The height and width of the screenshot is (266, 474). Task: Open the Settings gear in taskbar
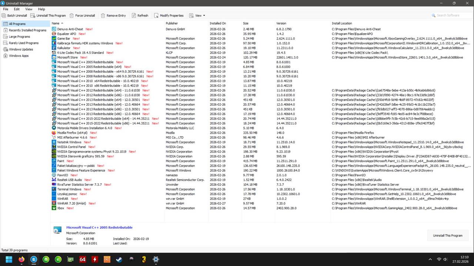[x=156, y=259]
